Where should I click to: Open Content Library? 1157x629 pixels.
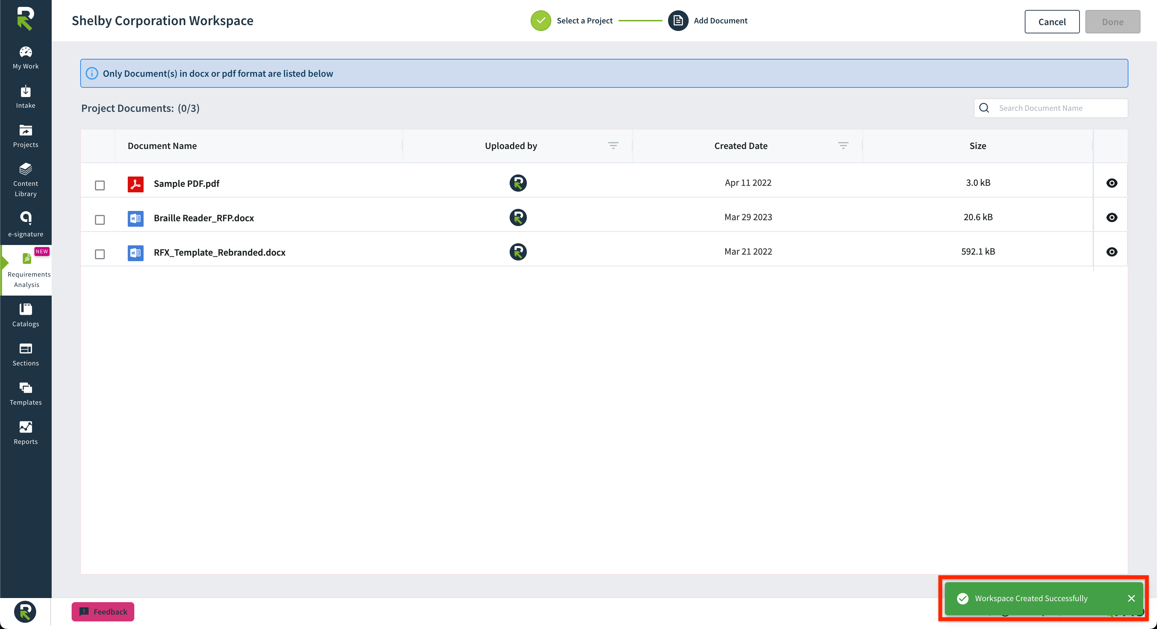click(x=25, y=180)
